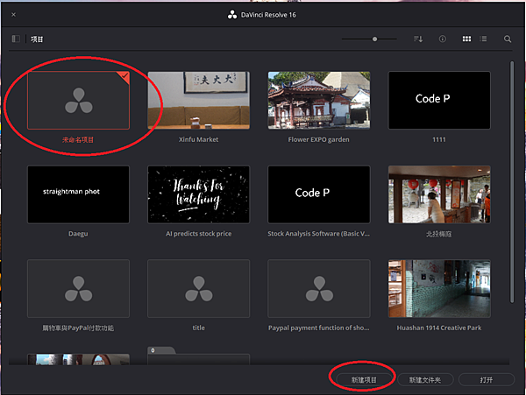Click the 新建文件夹 button
526x395 pixels.
(x=425, y=379)
